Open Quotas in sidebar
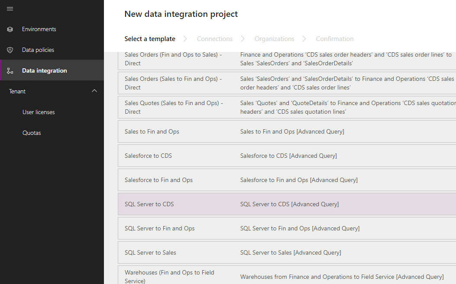Image resolution: width=456 pixels, height=284 pixels. (32, 133)
